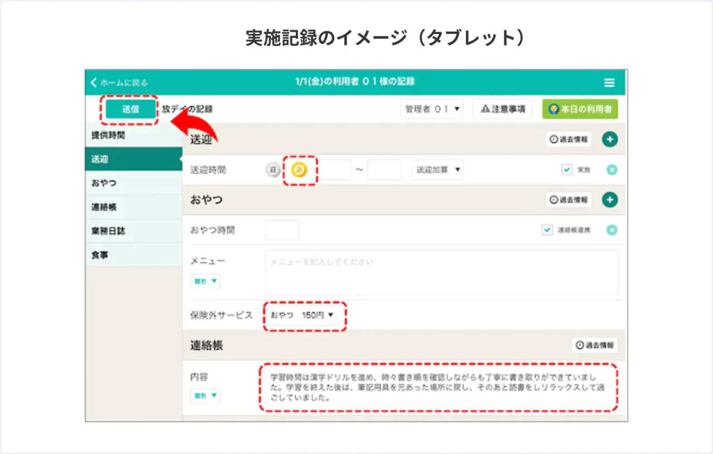
Task: Open 注意事項 warning button
Action: [x=503, y=109]
